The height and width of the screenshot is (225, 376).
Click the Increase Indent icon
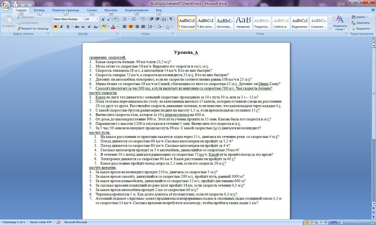tap(157, 19)
